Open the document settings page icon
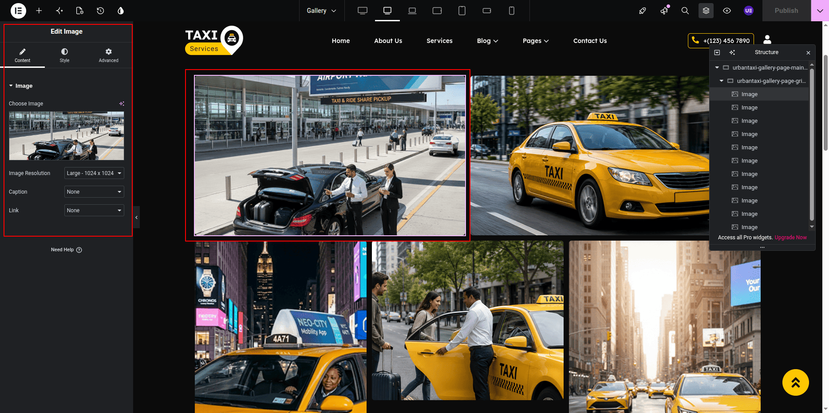Viewport: 829px width, 413px height. click(80, 11)
